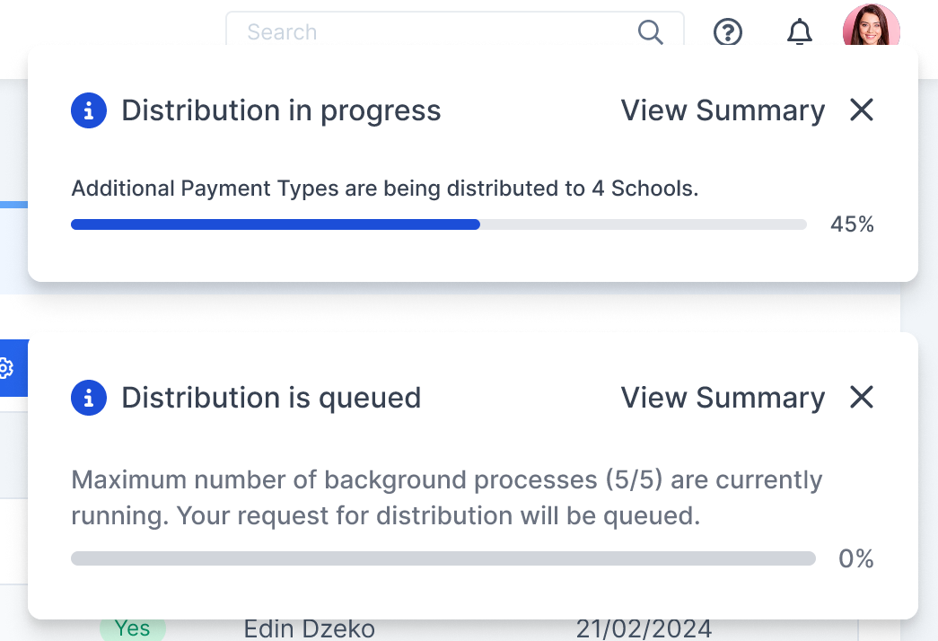Click the blue 45% distribution progress bar
Image resolution: width=938 pixels, height=641 pixels.
click(439, 224)
